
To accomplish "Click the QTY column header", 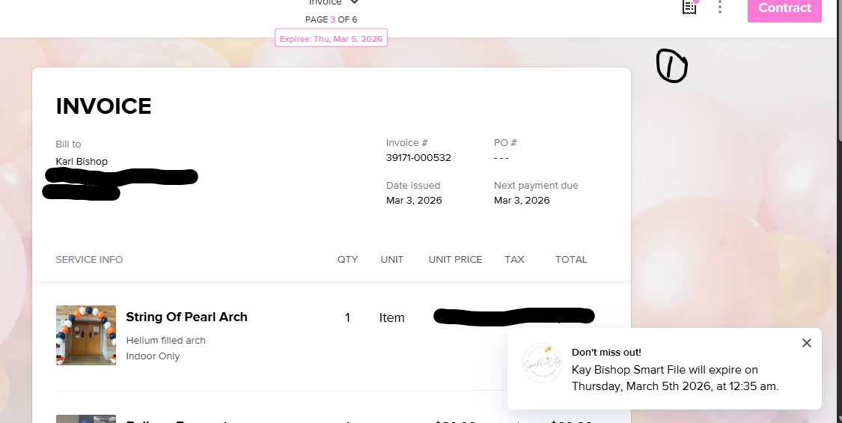I will coord(347,260).
